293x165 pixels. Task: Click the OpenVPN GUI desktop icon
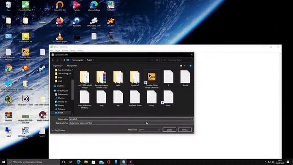[60, 6]
